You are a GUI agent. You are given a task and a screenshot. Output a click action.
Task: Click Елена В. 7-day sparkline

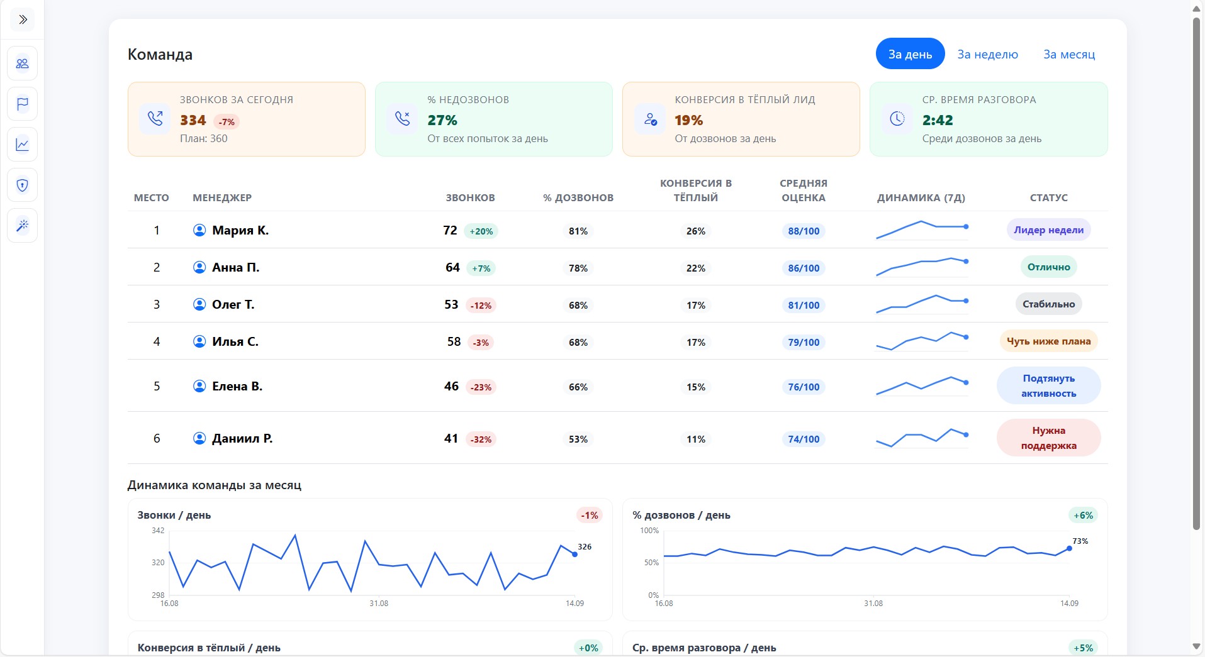[922, 386]
